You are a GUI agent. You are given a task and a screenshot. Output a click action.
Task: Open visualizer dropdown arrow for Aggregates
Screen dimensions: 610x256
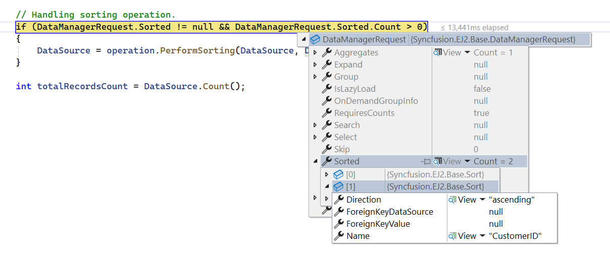467,52
